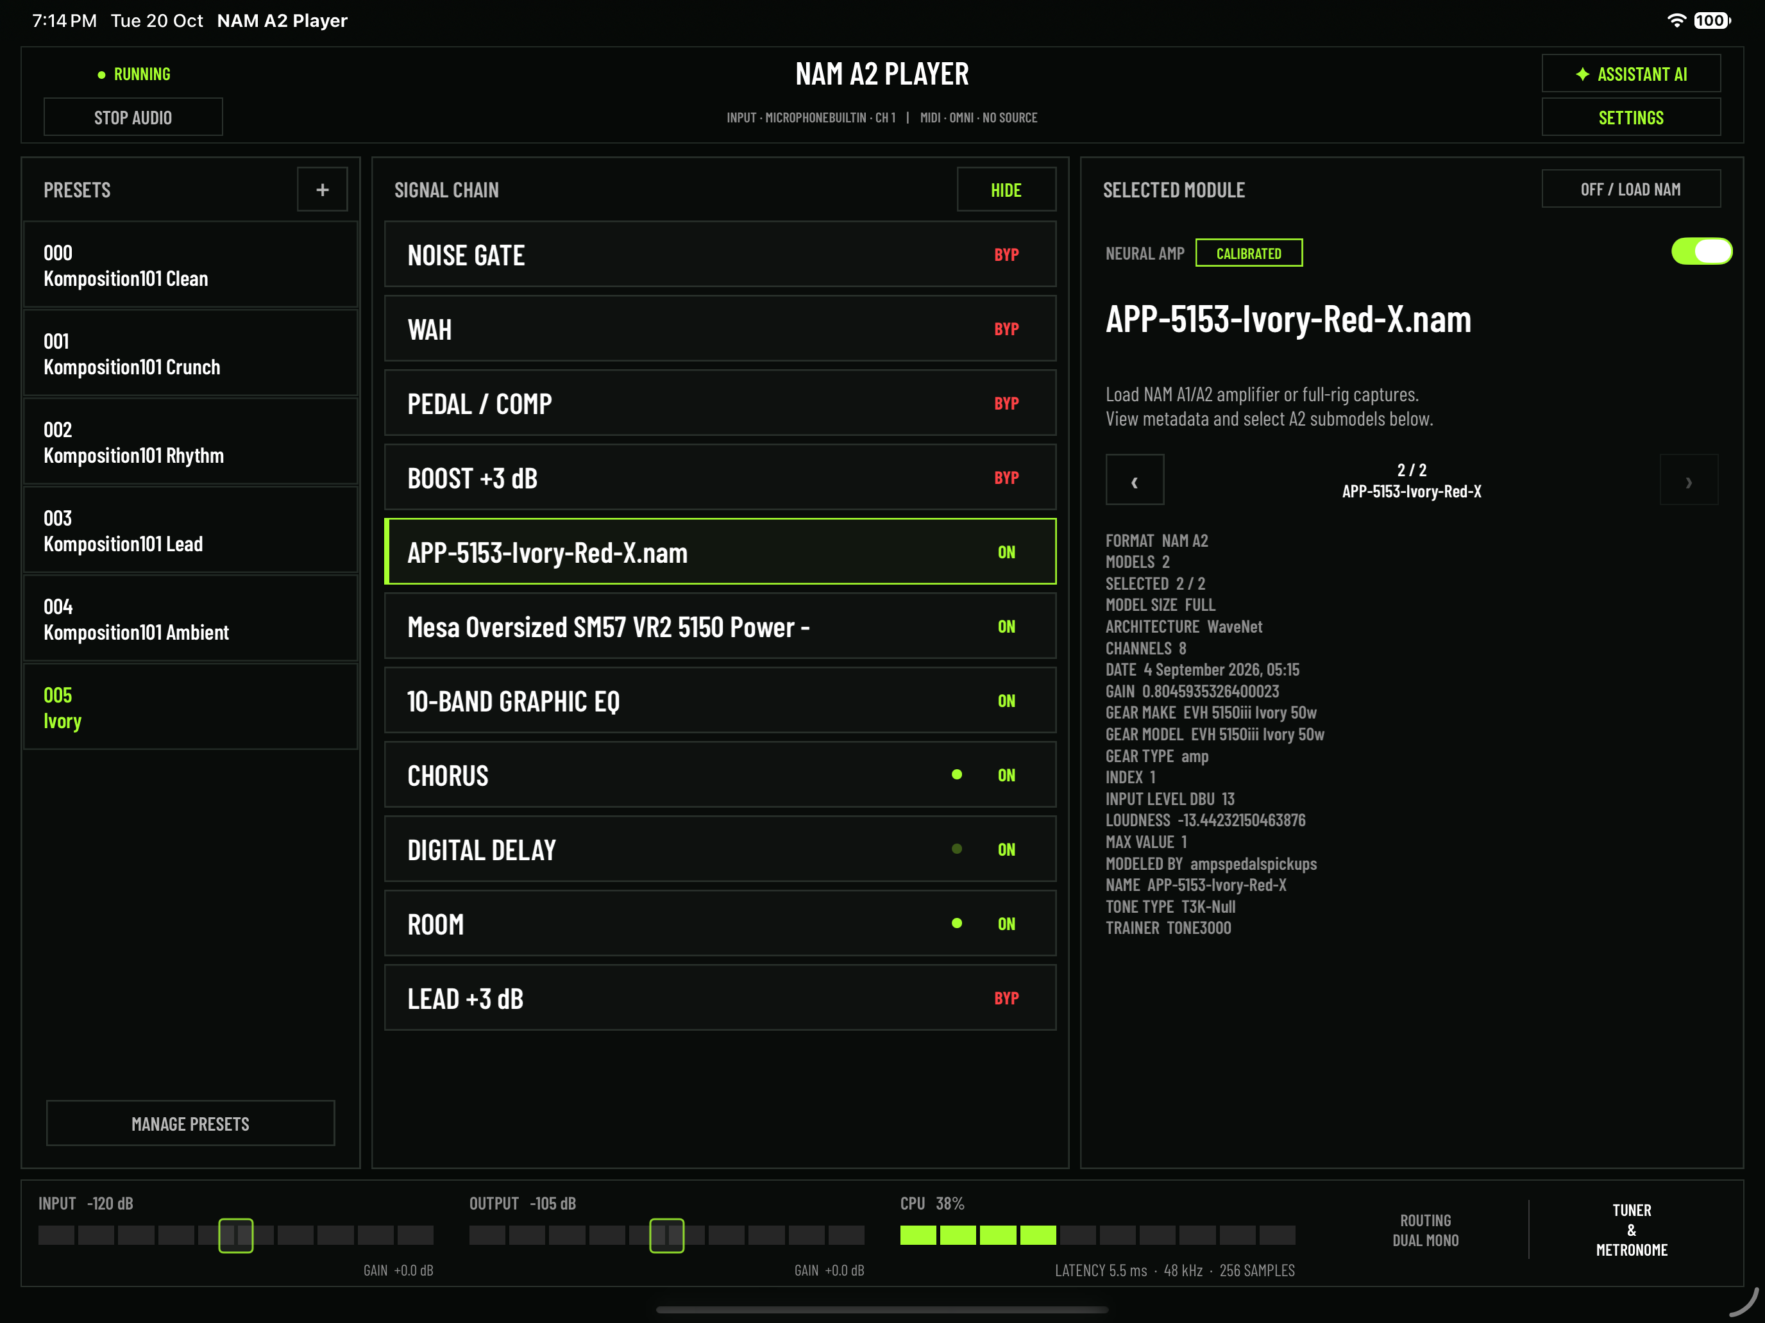
Task: Select preset 001 Komposition101 Crunch
Action: [190, 354]
